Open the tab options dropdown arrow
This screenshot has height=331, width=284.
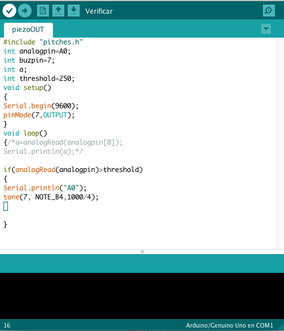[266, 28]
